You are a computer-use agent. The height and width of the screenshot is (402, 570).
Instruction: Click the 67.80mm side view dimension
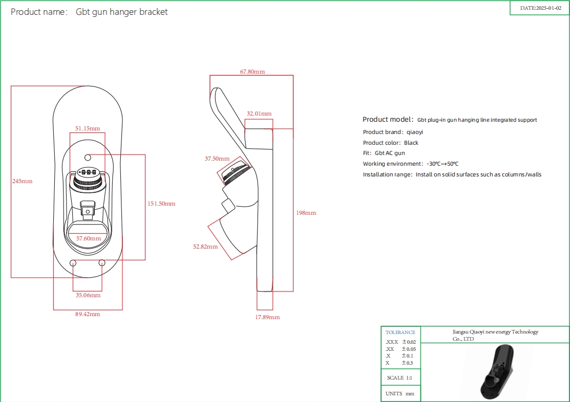[252, 72]
